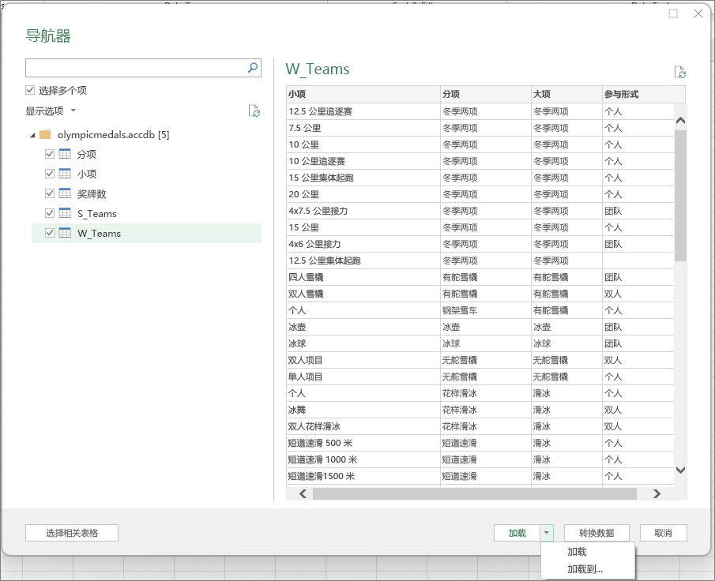Click the preview scroll left arrow
715x581 pixels.
303,493
